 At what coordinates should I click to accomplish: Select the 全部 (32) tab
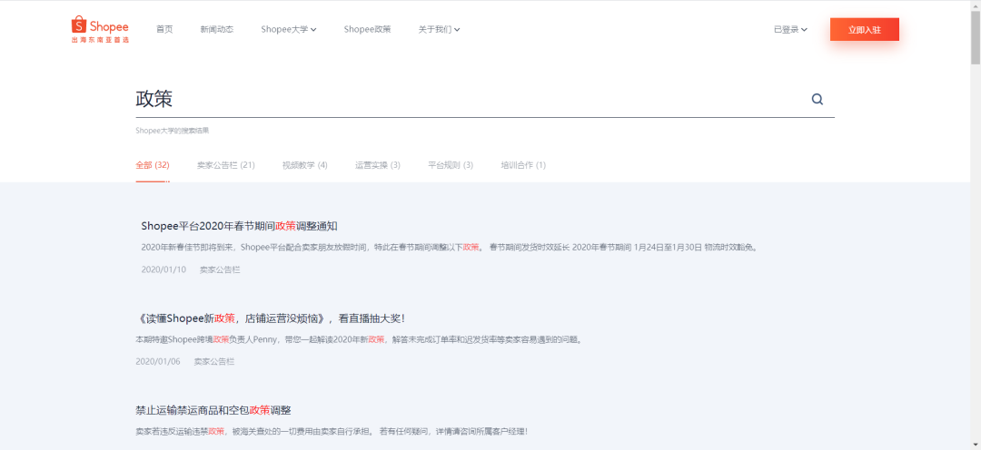153,165
